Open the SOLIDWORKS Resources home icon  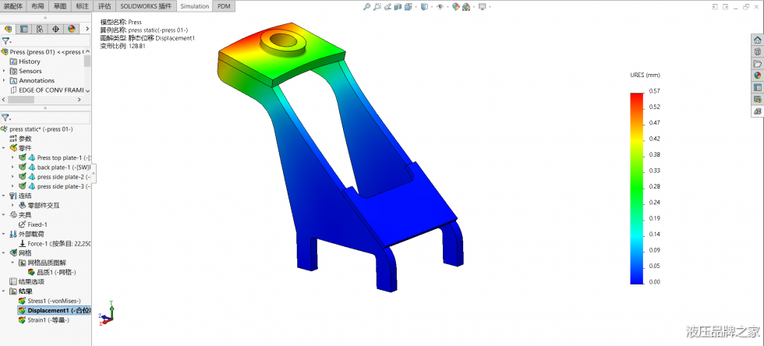click(757, 40)
